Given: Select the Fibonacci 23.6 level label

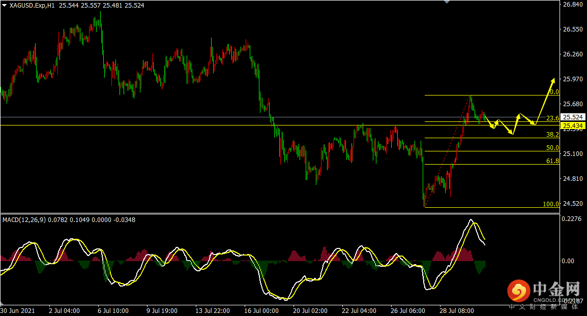Looking at the screenshot, I should click(x=552, y=118).
